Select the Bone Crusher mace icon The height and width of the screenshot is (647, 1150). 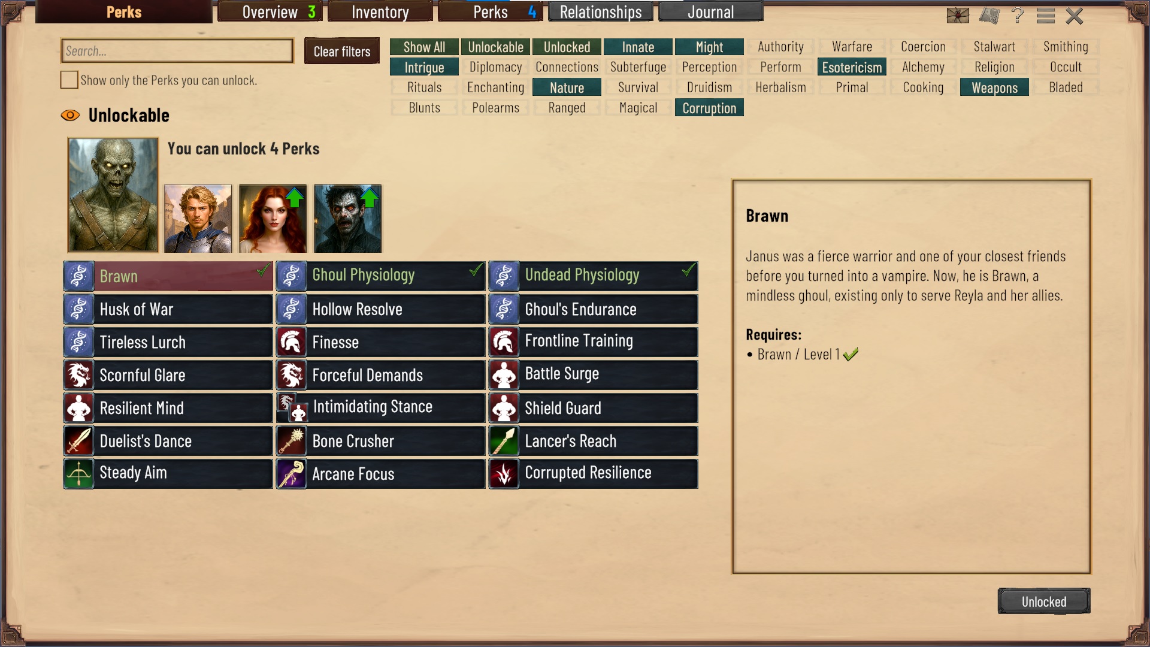291,441
